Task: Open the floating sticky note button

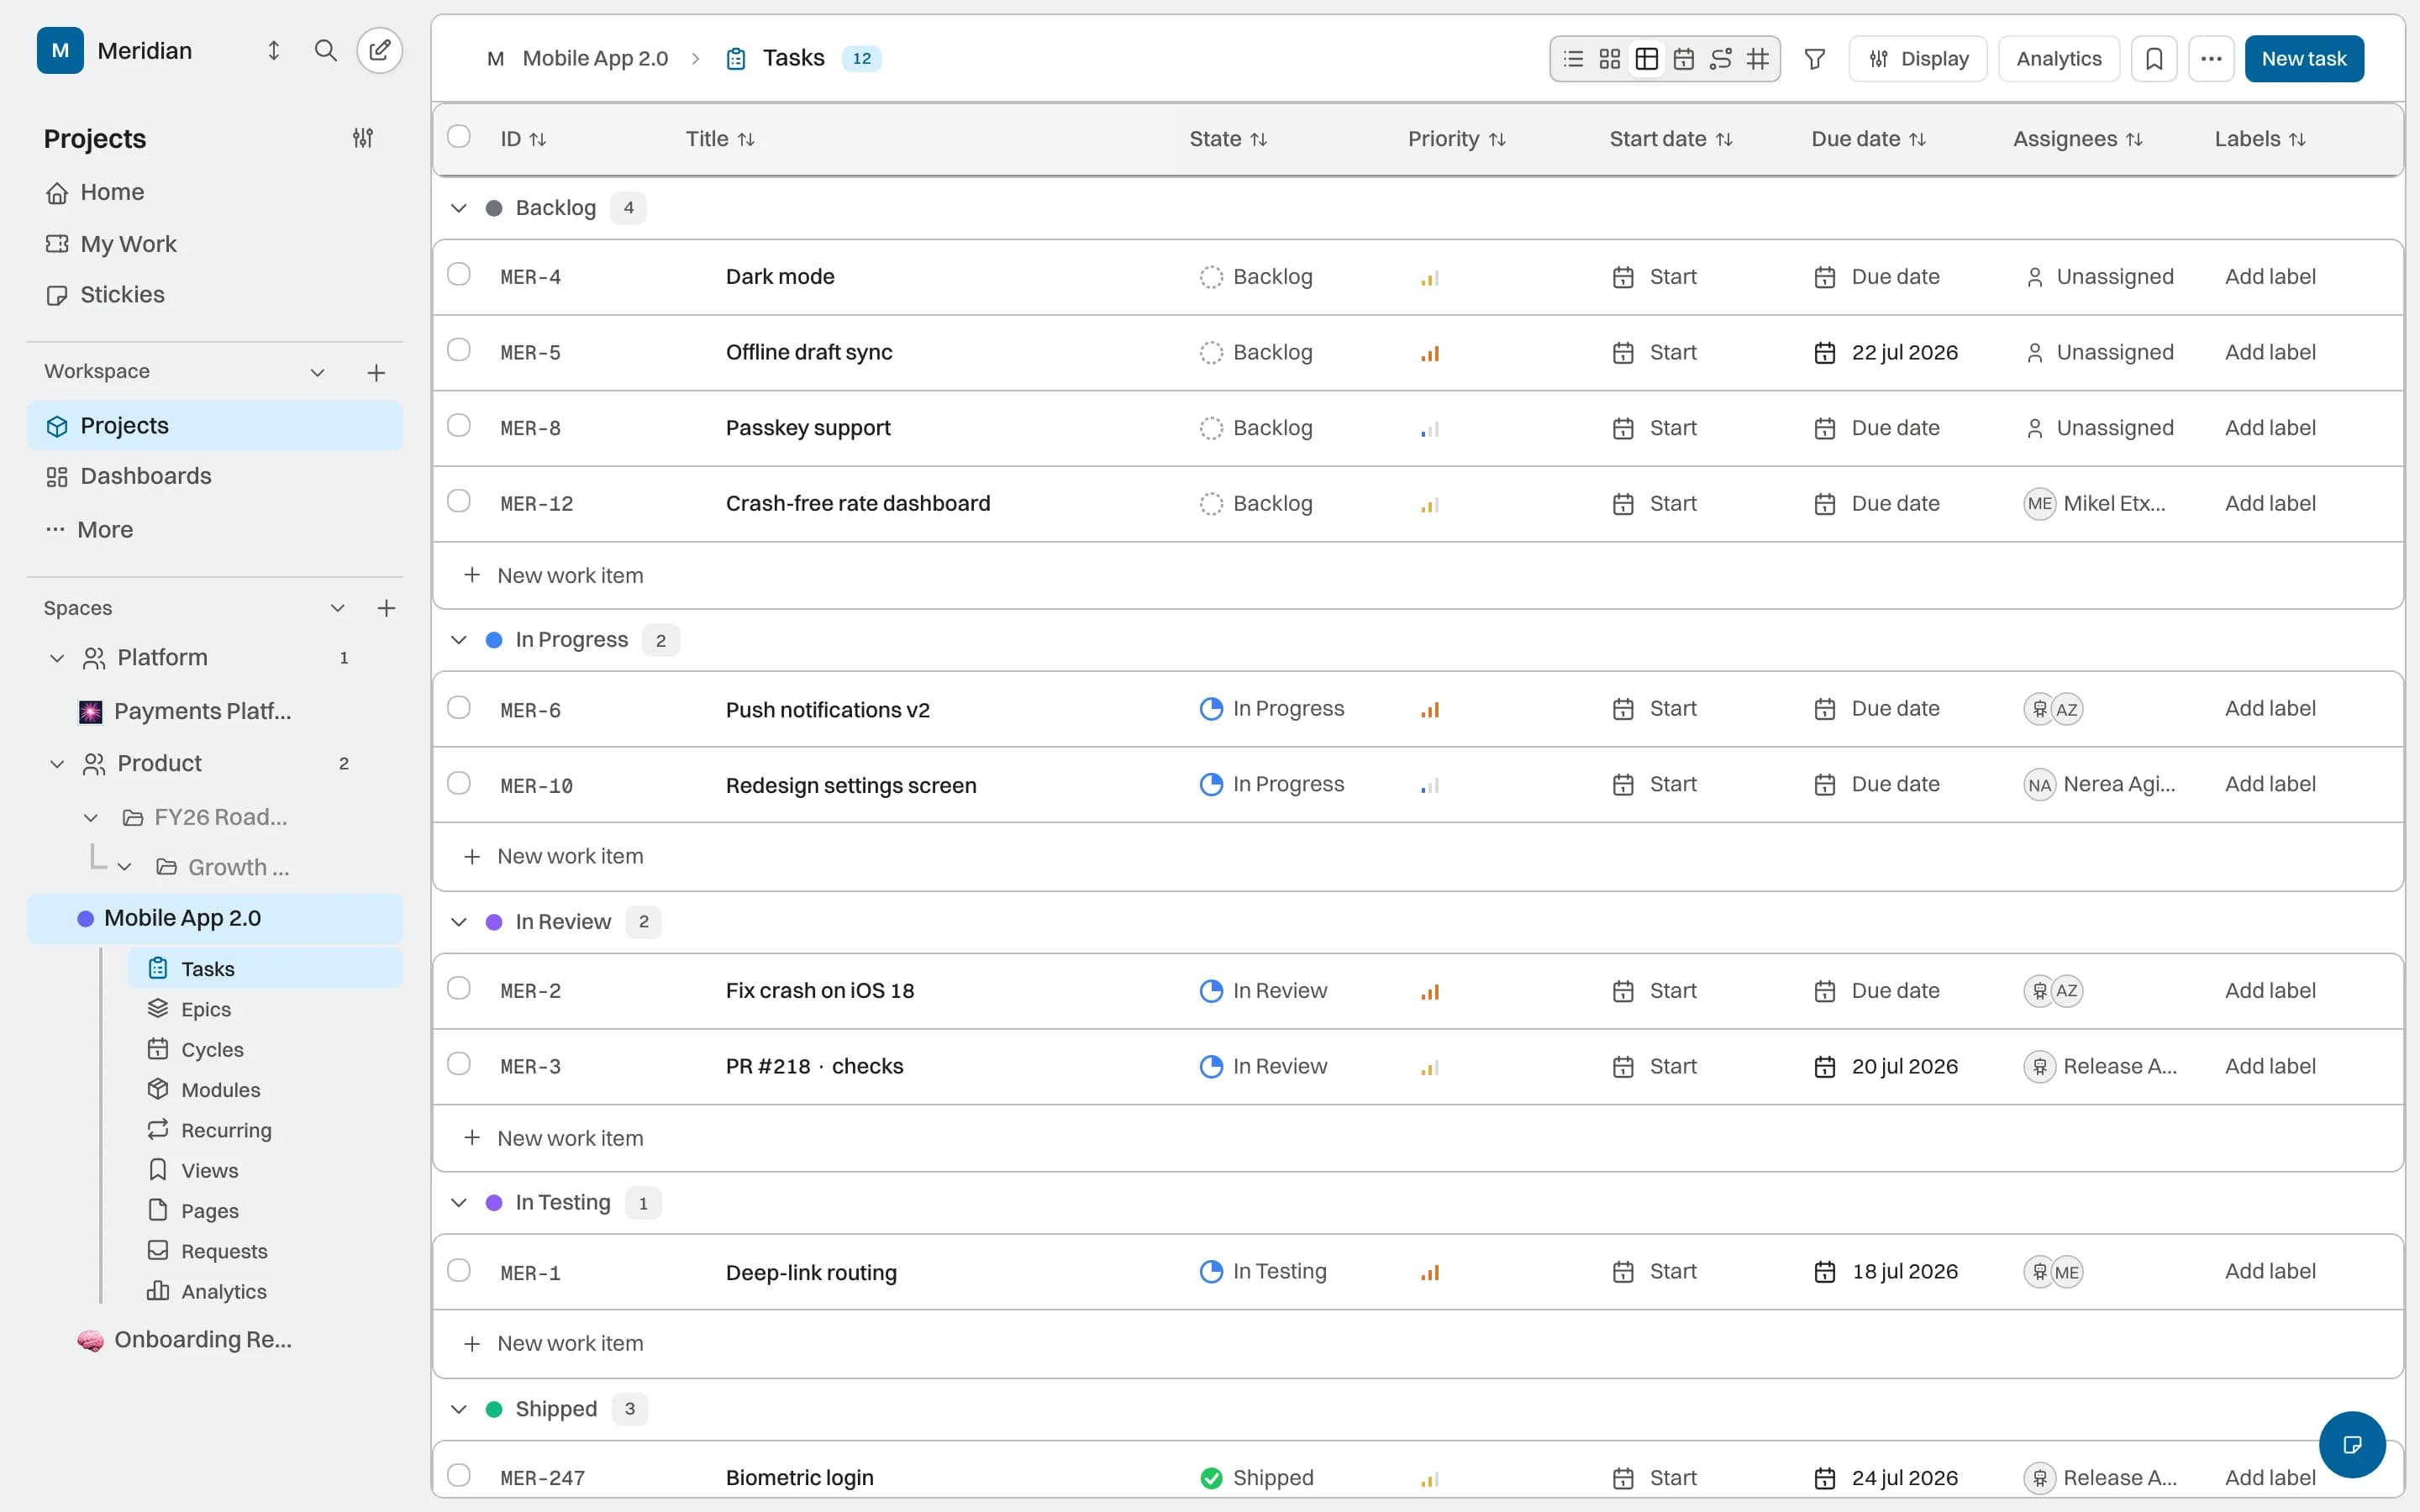Action: coord(2352,1444)
